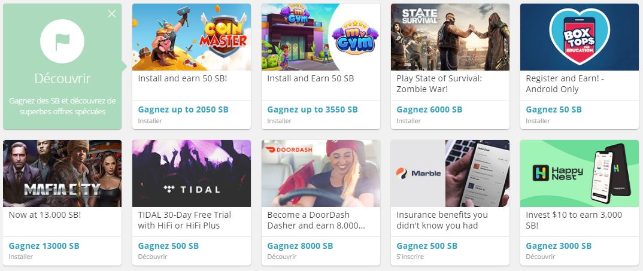643x271 pixels.
Task: Click the Box Tops for Education logo
Action: coord(580,37)
